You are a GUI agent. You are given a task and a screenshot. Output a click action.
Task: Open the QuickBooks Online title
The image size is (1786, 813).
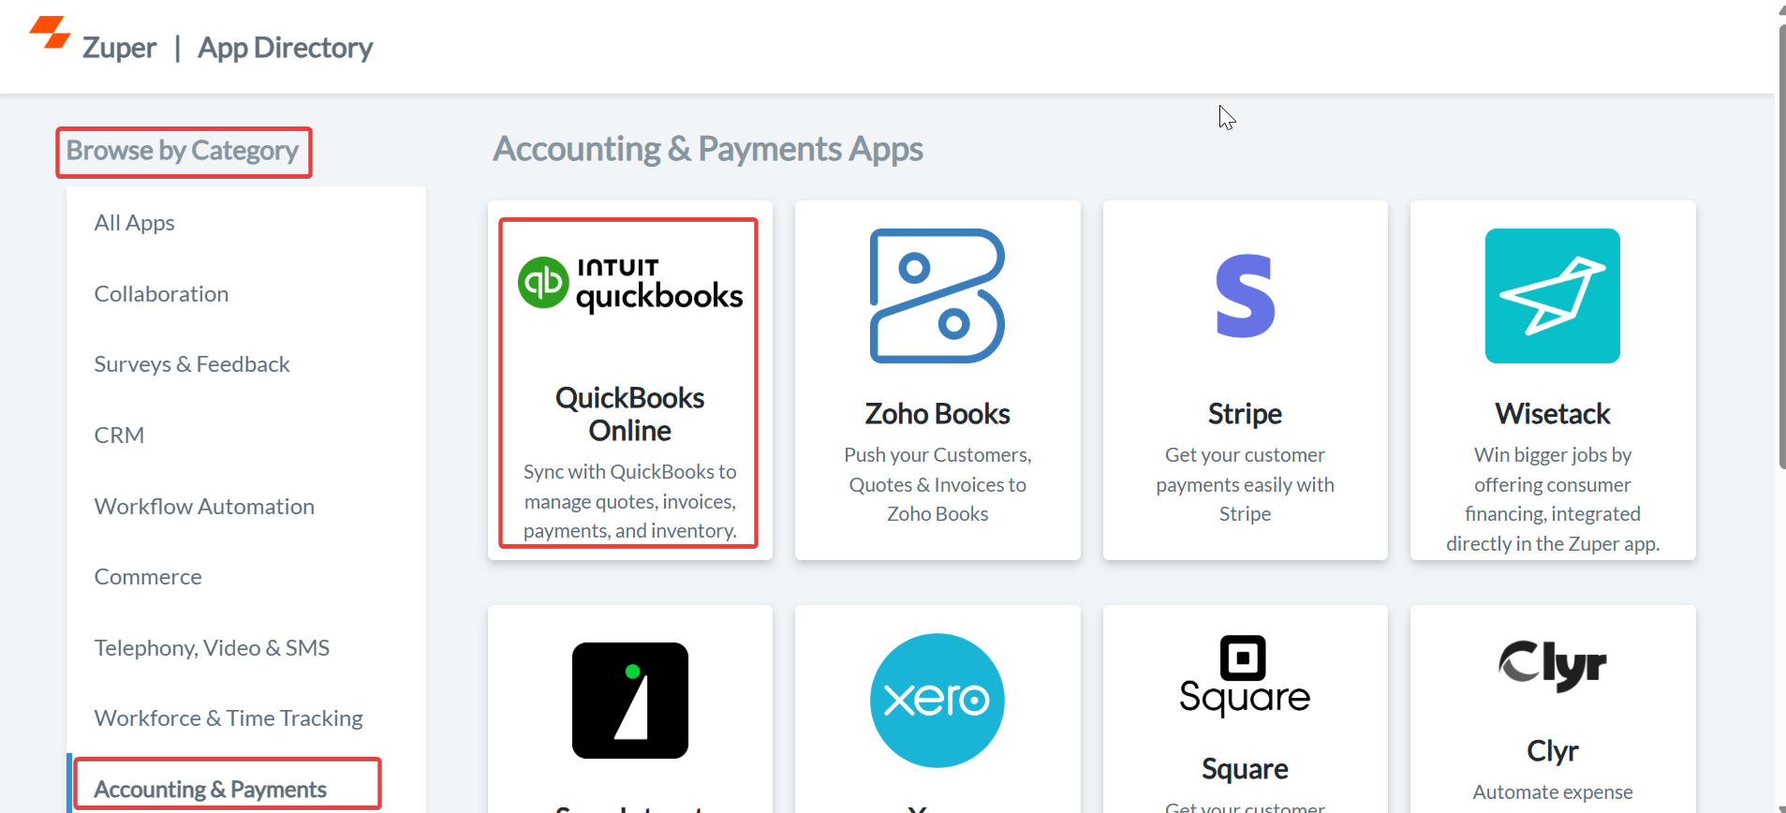630,414
